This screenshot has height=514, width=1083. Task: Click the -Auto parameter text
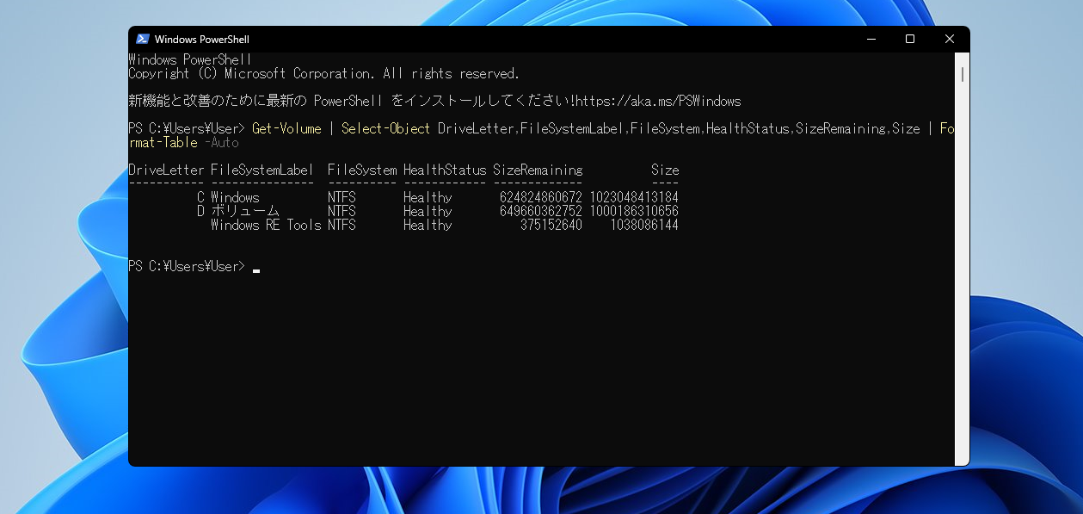221,142
